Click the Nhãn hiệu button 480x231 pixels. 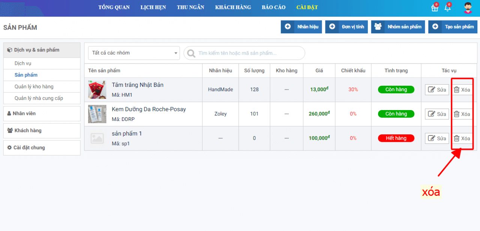(x=301, y=27)
